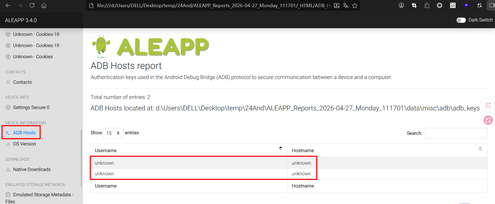
Task: Open the browser side panel button
Action: click(x=492, y=5)
